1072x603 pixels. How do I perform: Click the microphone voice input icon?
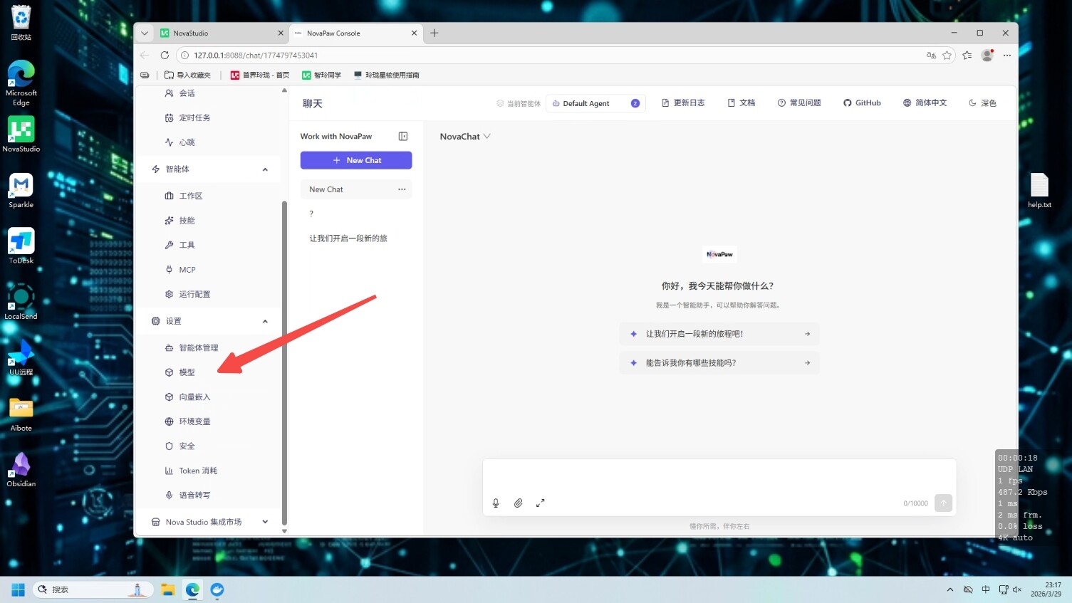[496, 503]
